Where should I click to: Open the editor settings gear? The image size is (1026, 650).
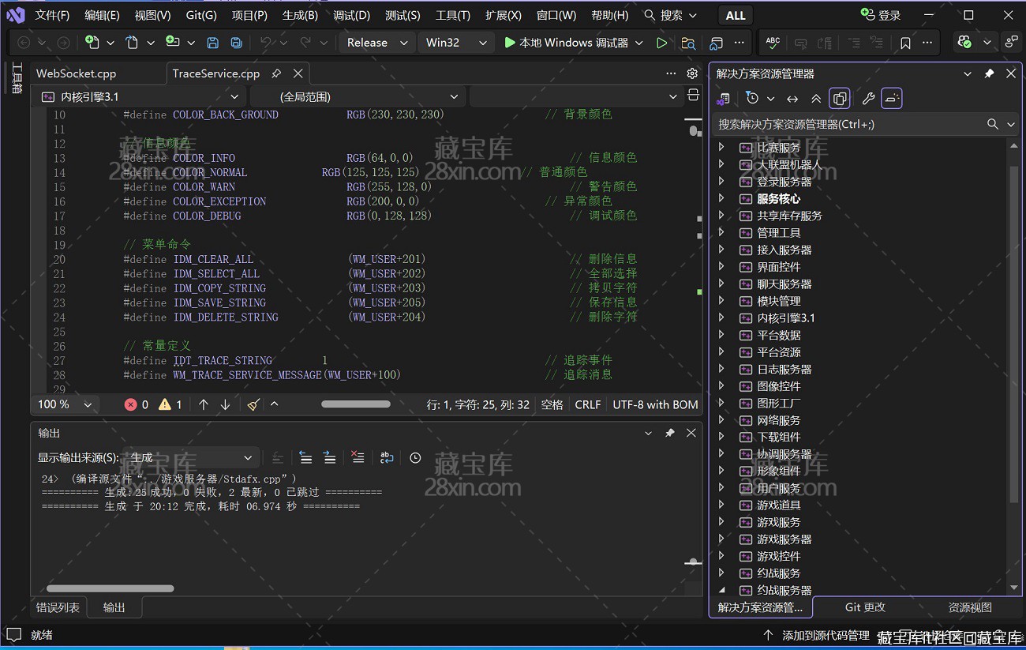click(692, 73)
